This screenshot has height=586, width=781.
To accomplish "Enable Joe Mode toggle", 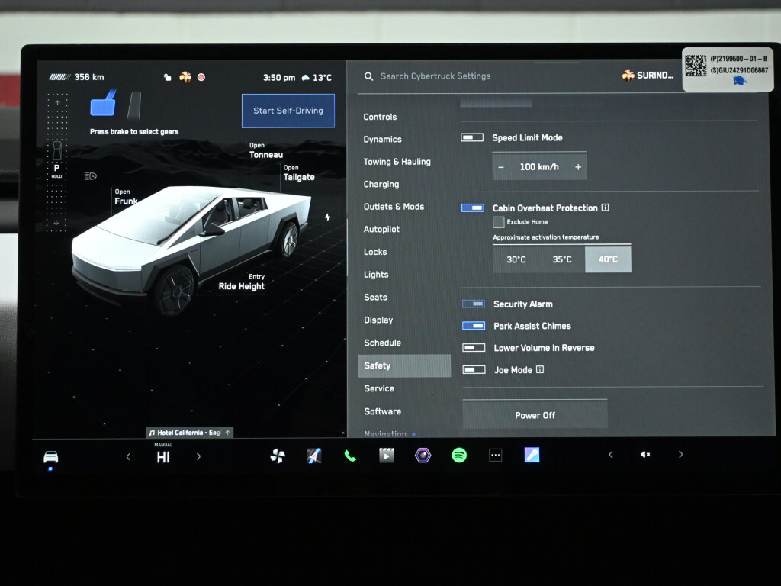I will pos(474,370).
